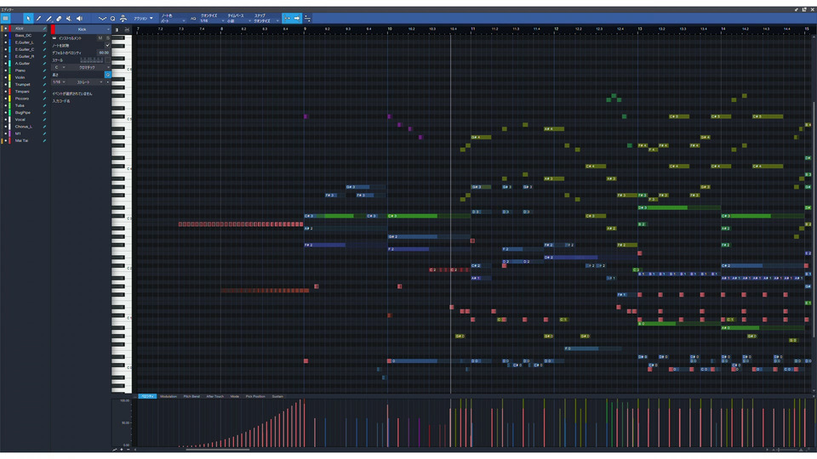Toggle the follow-cursor arrow icon
Image resolution: width=817 pixels, height=459 pixels.
coord(297,18)
